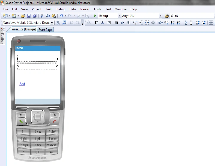Click the Copy icon in toolbar
This screenshot has height=166, width=215.
48,16
